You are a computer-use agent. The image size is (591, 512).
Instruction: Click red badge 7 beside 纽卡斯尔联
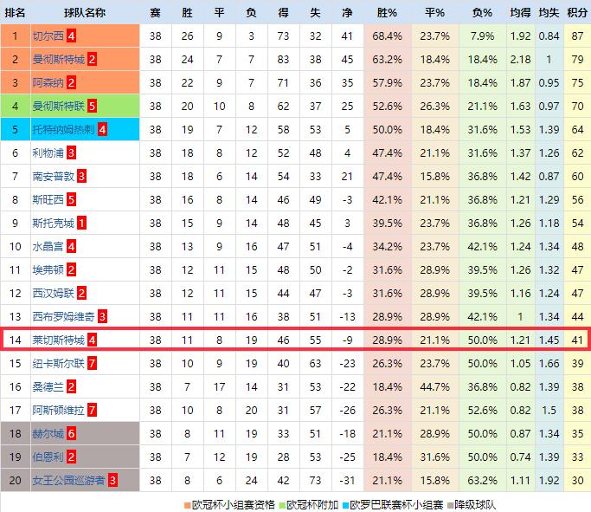[92, 363]
